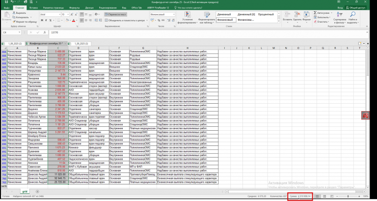
Task: Open the Шрифт dialog launcher
Action: (x=77, y=26)
